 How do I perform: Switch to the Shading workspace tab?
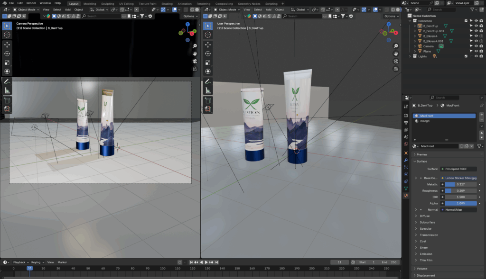167,3
